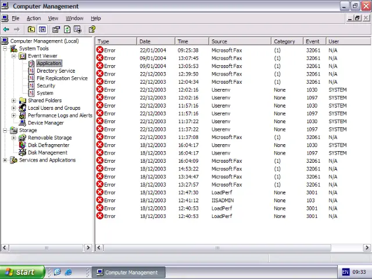Screen dimensions: 372x279
Task: Expand Local Users and Groups node
Action: tap(14, 108)
